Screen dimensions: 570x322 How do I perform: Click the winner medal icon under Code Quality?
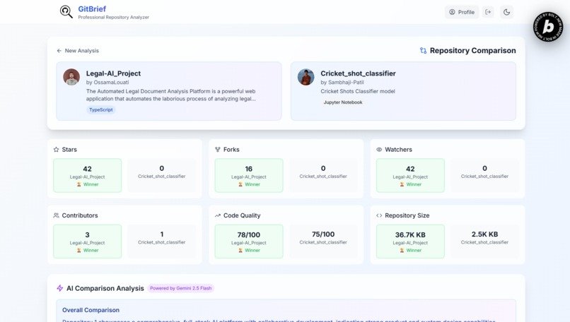point(240,251)
